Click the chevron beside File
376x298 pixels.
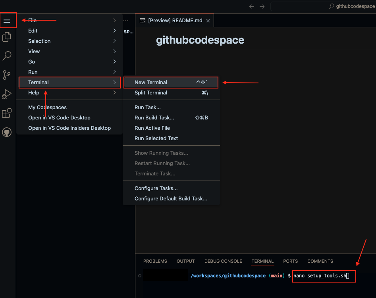click(115, 20)
